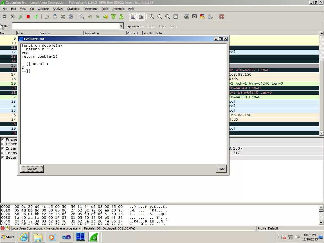Open the Capture menu

(x=43, y=9)
